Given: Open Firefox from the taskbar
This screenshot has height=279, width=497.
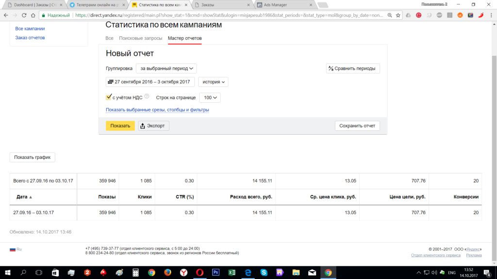Looking at the screenshot, I should click(167, 272).
